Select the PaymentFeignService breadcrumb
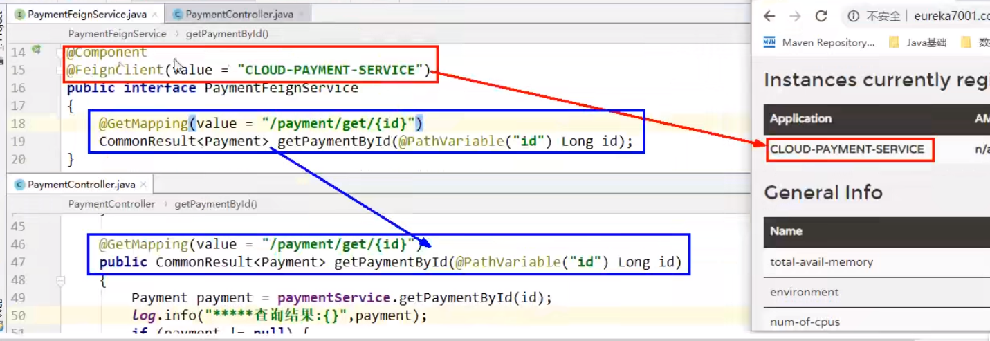Screen dimensions: 990x341 tap(118, 33)
